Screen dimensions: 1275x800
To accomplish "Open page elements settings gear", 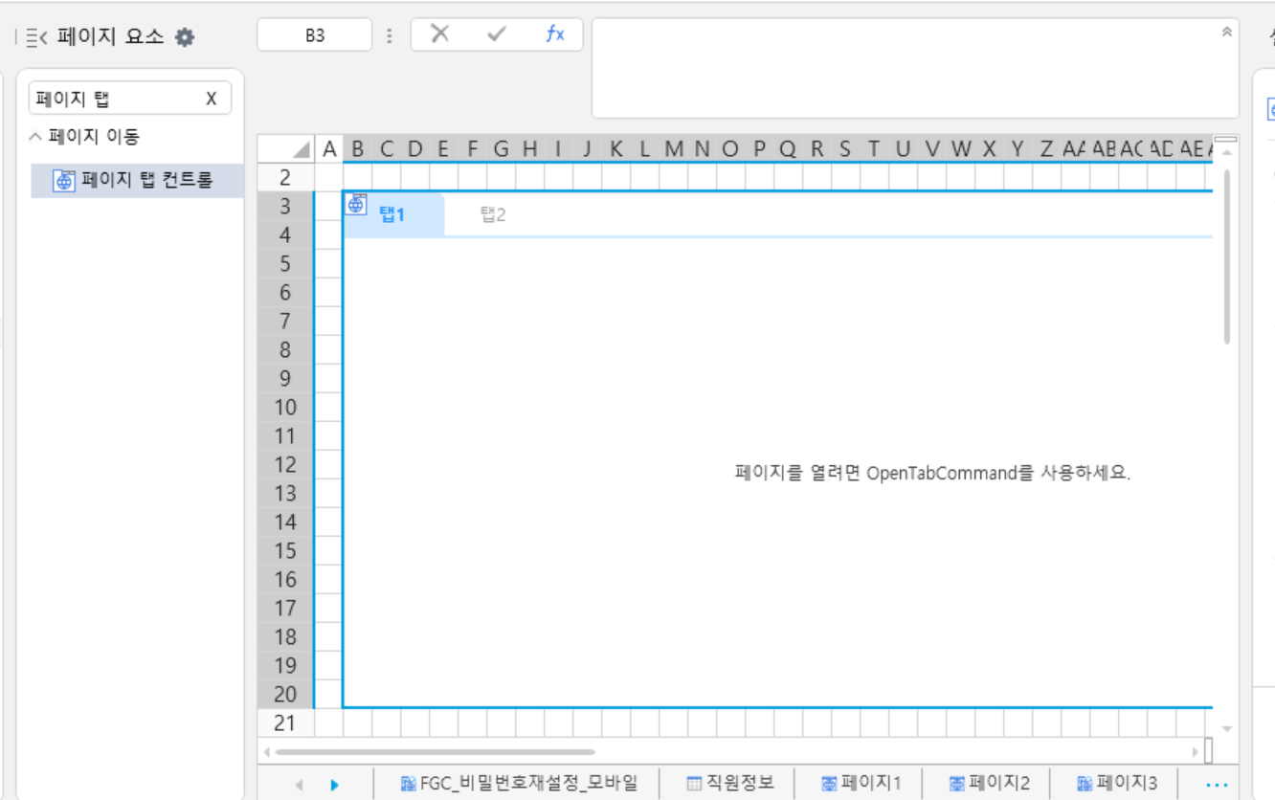I will pyautogui.click(x=185, y=37).
